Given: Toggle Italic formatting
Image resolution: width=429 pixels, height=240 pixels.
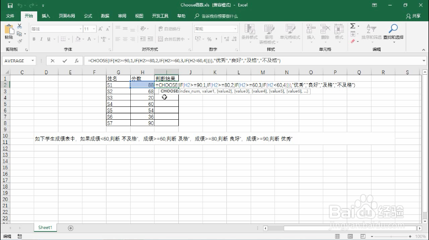Looking at the screenshot, I should [x=41, y=39].
